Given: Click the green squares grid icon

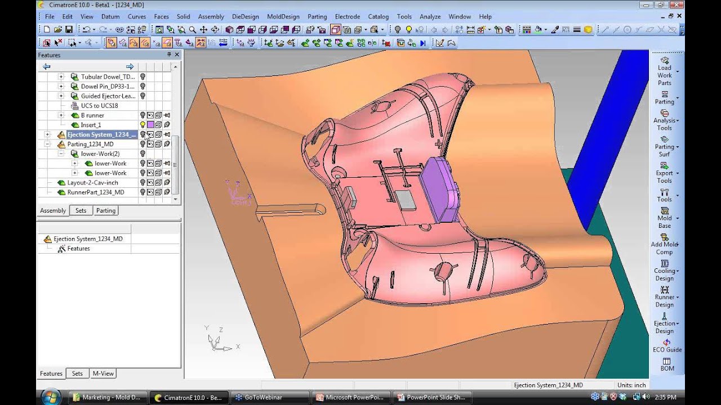Looking at the screenshot, I should click(360, 43).
